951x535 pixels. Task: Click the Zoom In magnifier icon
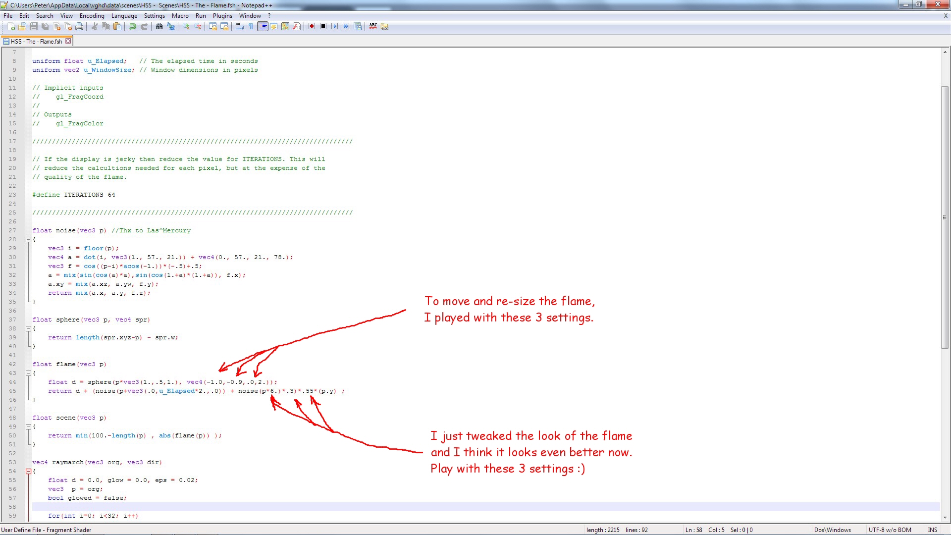point(186,27)
